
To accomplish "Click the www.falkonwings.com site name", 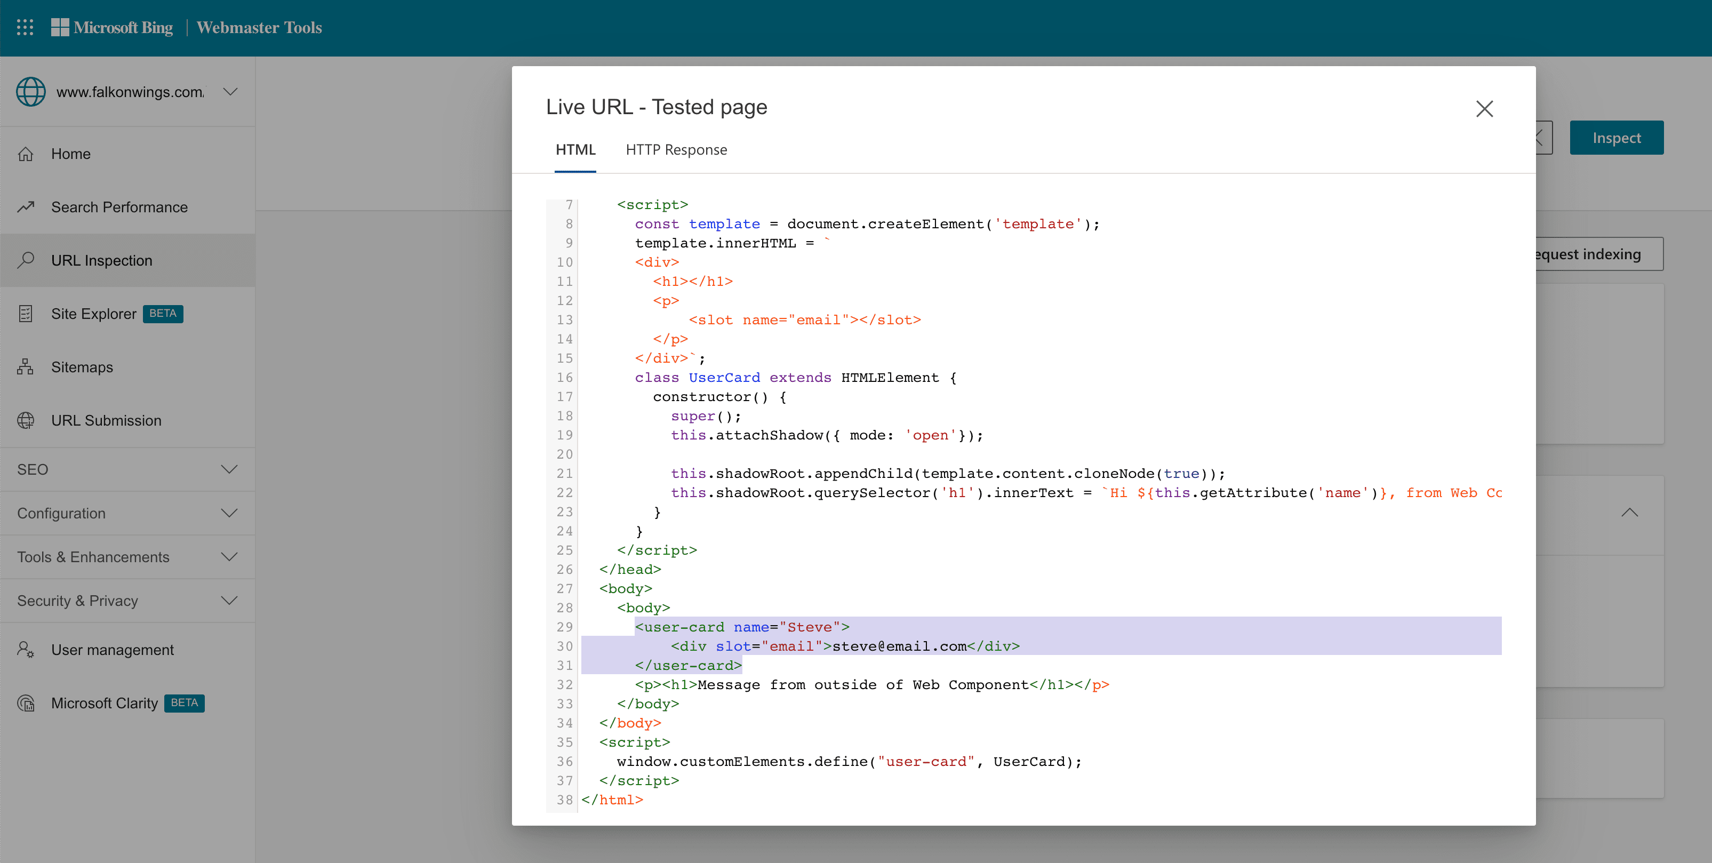I will point(130,92).
